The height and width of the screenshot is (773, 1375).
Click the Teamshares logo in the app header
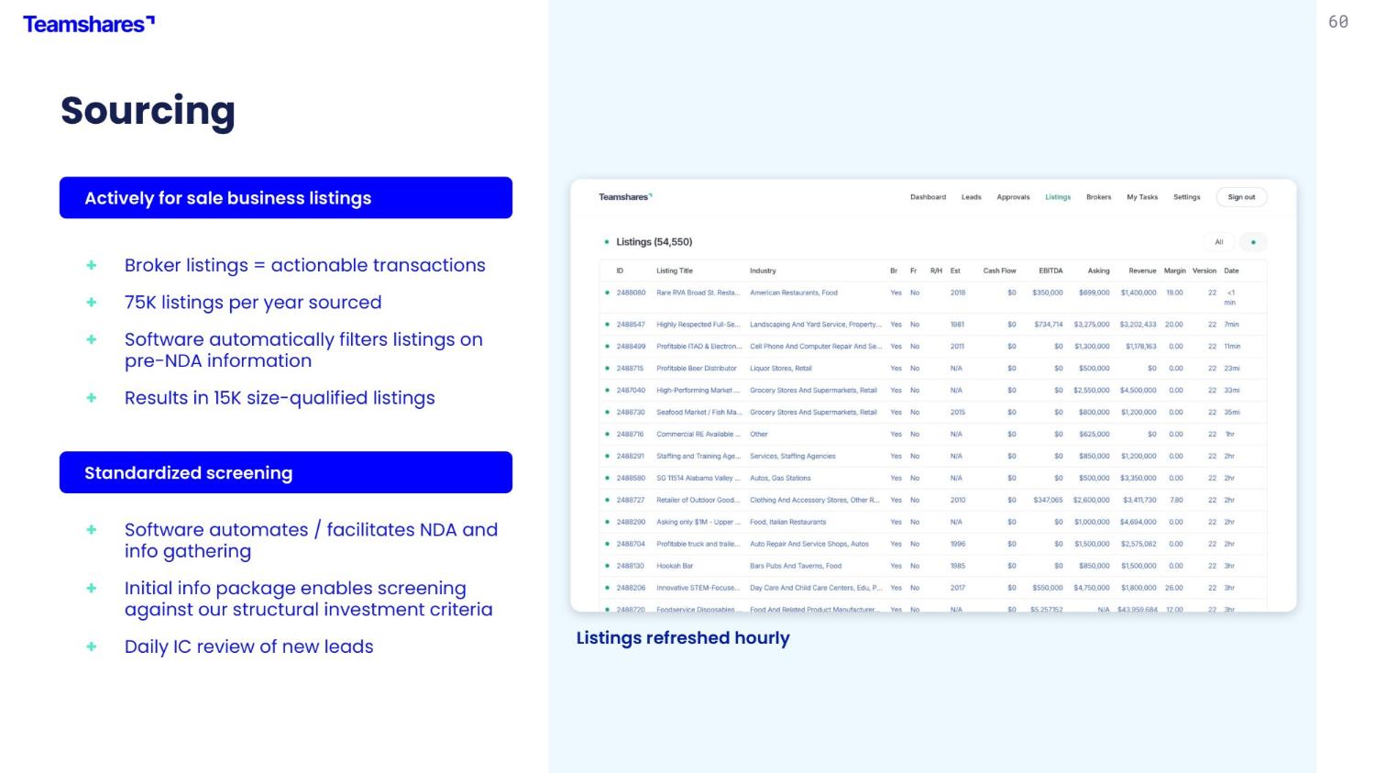(x=625, y=197)
